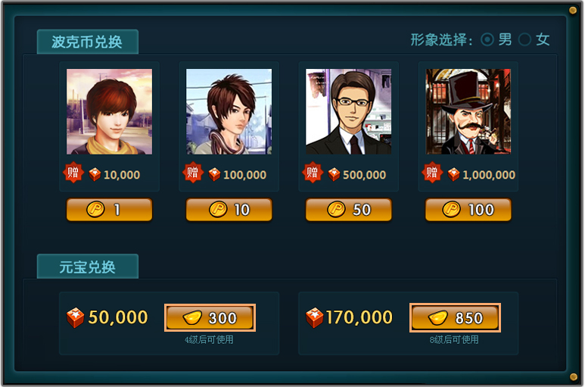Exchange 300 yuanbao for 50,000 gems
The width and height of the screenshot is (585, 387).
(x=210, y=317)
